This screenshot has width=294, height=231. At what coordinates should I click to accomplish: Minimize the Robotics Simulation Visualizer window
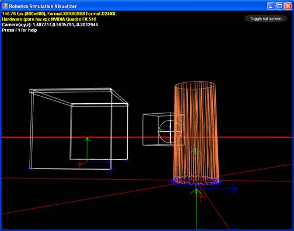[x=271, y=6]
